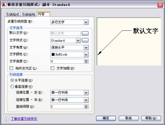Click the info icon beside the help link
The height and width of the screenshot is (125, 165).
pyautogui.click(x=7, y=120)
